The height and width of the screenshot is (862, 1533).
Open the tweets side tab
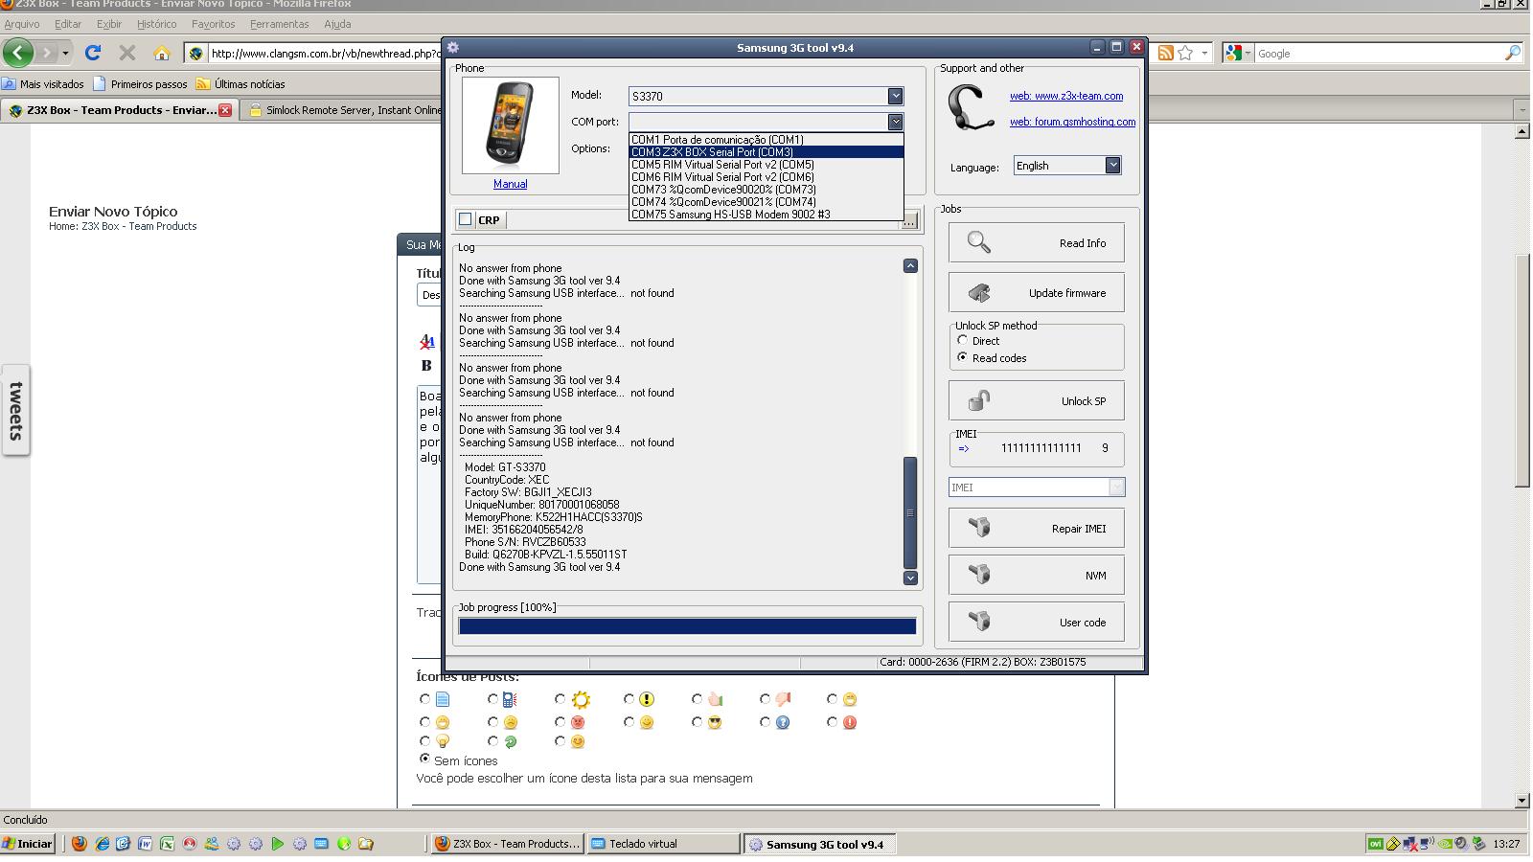pos(15,410)
